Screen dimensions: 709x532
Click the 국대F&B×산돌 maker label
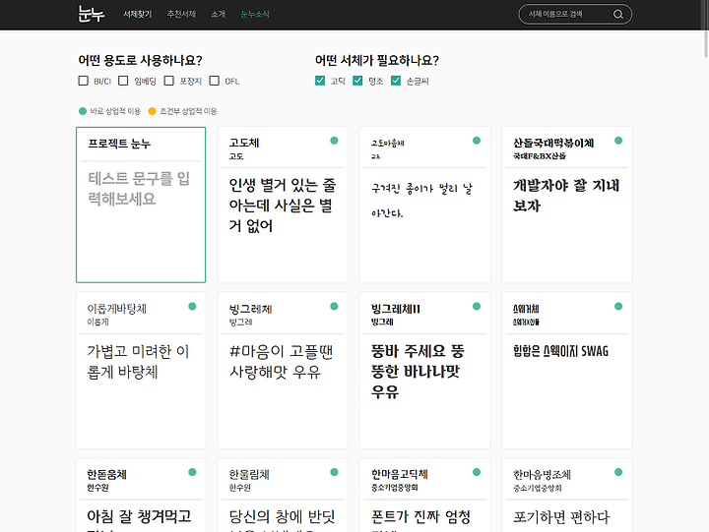(540, 156)
